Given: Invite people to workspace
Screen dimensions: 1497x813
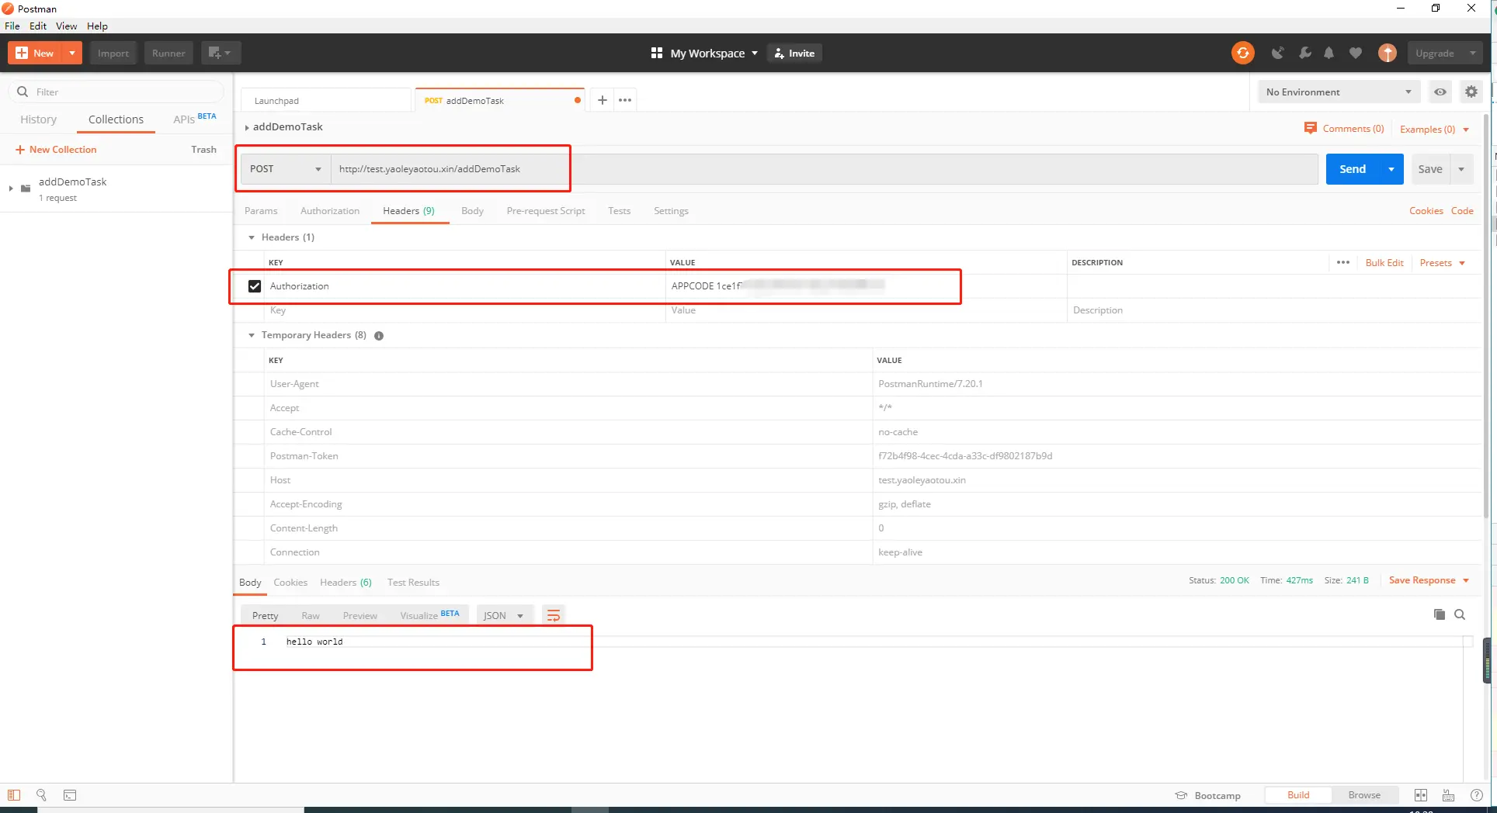Looking at the screenshot, I should pos(795,53).
